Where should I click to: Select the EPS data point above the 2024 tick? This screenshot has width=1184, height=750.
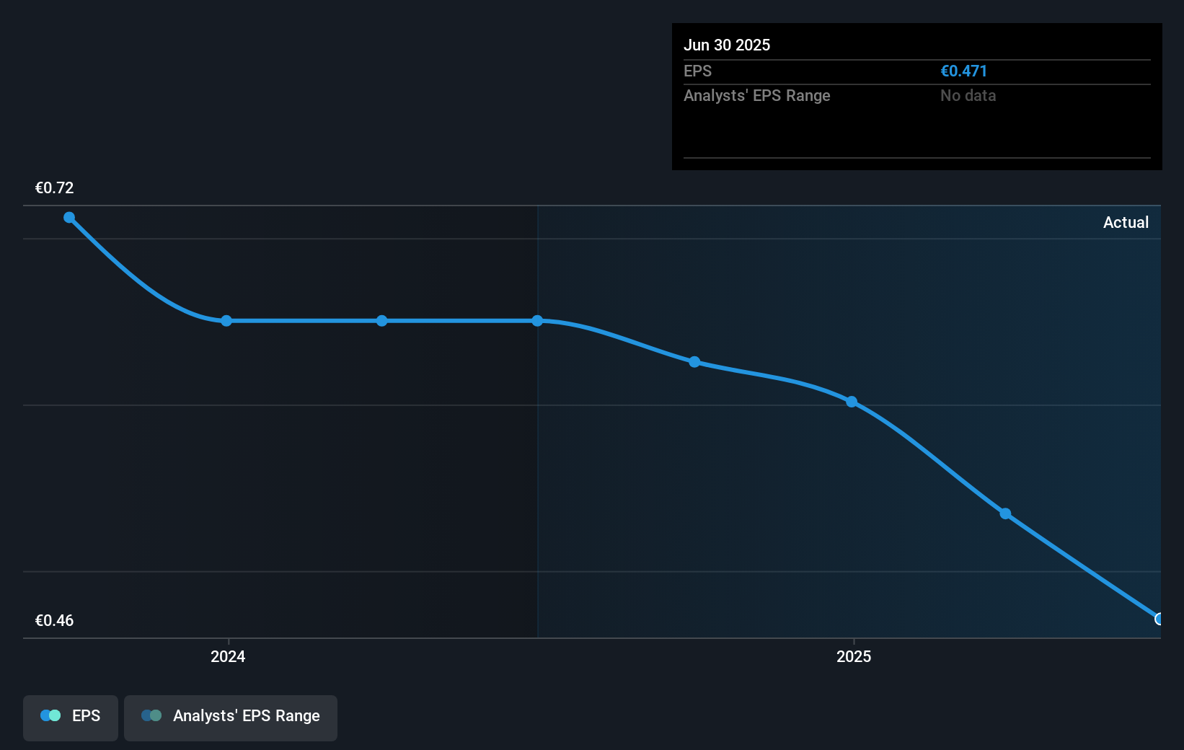coord(226,321)
